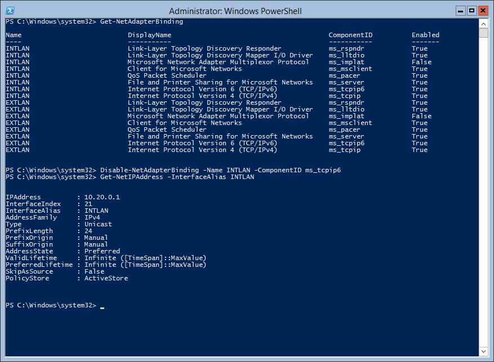Click the AddressState value 'Preferred'
This screenshot has width=494, height=362.
click(x=102, y=252)
